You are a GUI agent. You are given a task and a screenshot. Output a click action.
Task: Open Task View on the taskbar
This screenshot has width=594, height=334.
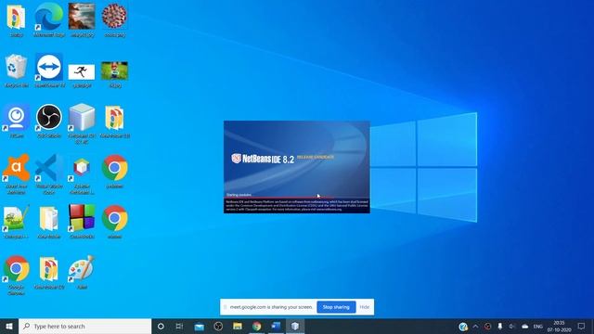pyautogui.click(x=179, y=327)
